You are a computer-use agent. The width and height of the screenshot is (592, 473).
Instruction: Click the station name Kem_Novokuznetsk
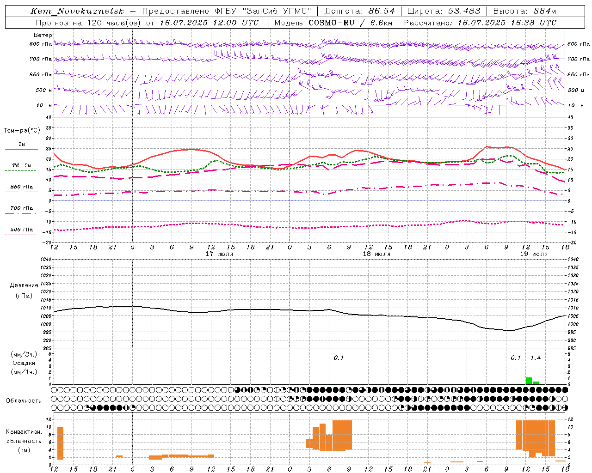(x=77, y=11)
